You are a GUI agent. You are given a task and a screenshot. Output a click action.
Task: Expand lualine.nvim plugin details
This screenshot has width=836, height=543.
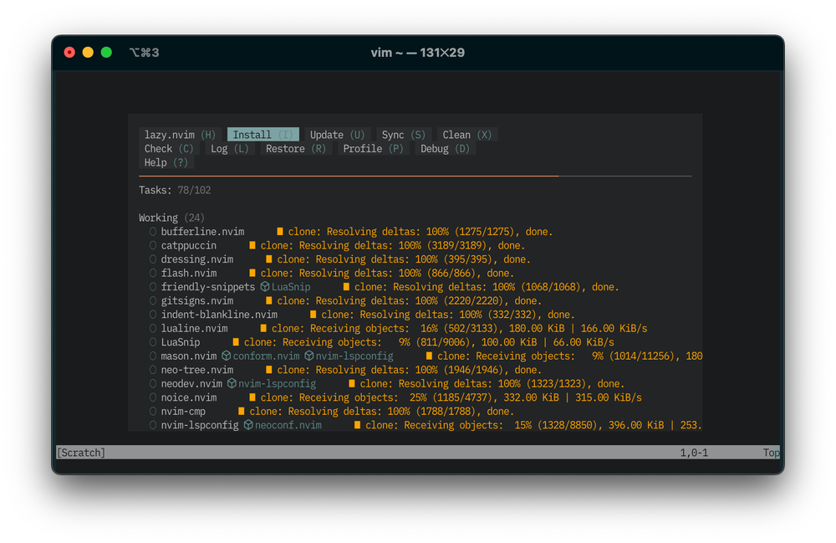pyautogui.click(x=192, y=328)
